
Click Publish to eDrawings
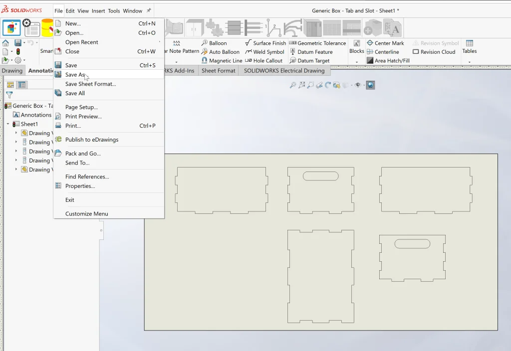(92, 140)
